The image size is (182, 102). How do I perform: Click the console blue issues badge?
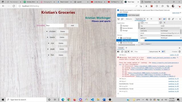(163, 52)
